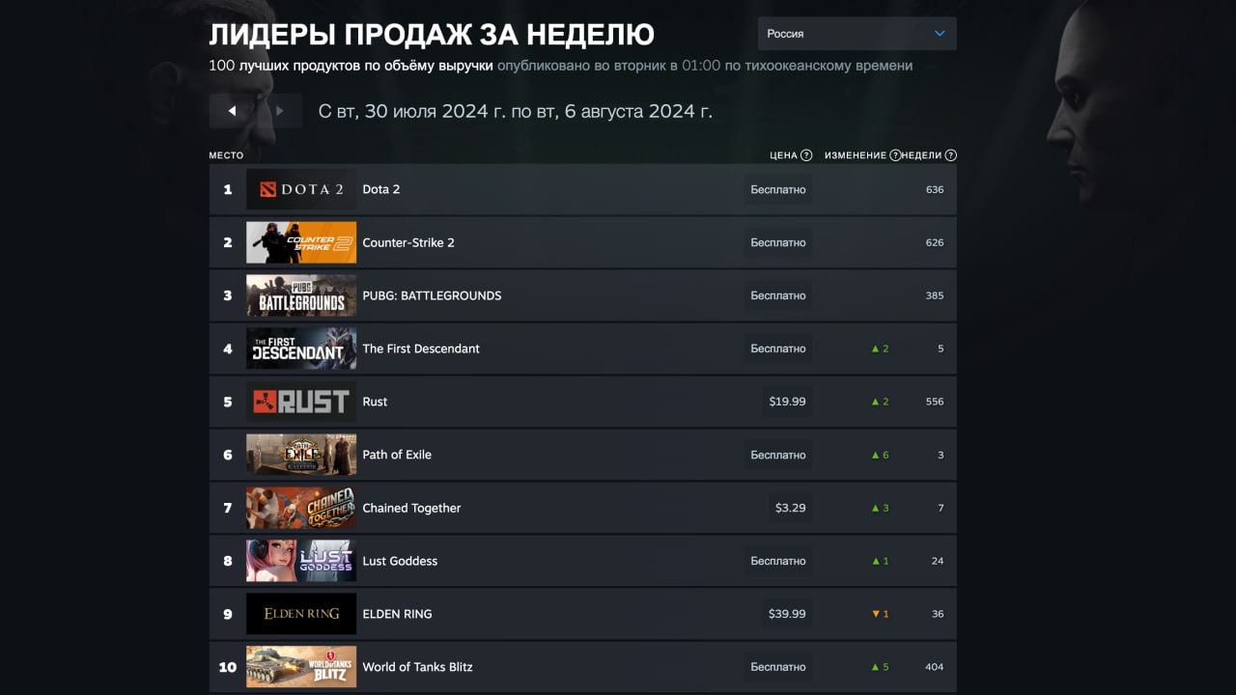Click the weeks value 636 for Dota 2

pos(935,189)
